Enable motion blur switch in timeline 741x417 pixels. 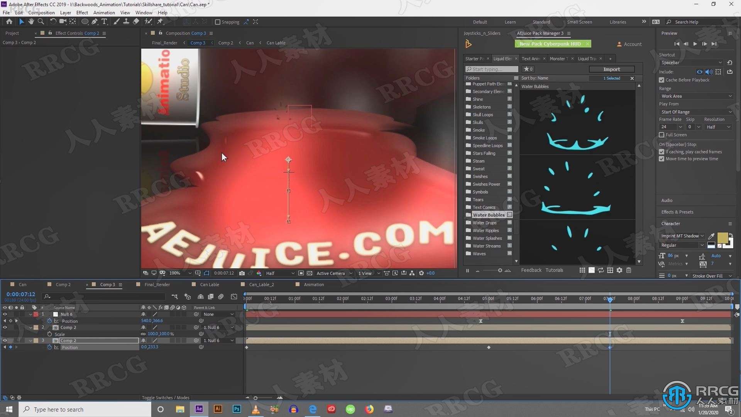pyautogui.click(x=221, y=297)
